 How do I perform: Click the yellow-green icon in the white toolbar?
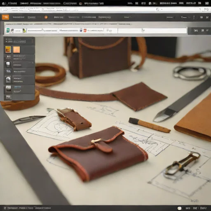pyautogui.click(x=24, y=30)
